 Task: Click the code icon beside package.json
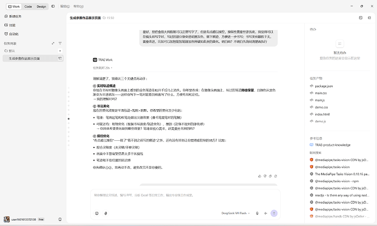coord(311,86)
